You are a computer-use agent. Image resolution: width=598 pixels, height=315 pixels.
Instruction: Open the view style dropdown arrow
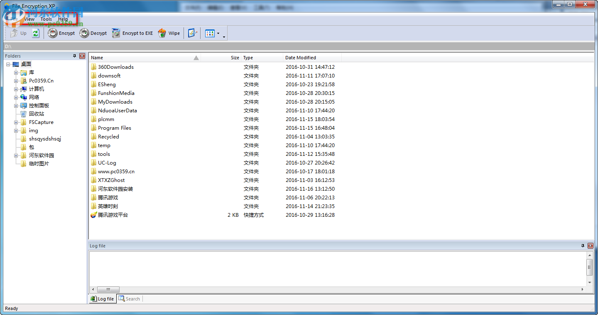point(218,34)
